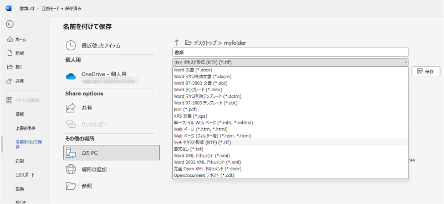Open ホーム in the backstage sidebar
This screenshot has width=444, height=204.
(x=21, y=40)
